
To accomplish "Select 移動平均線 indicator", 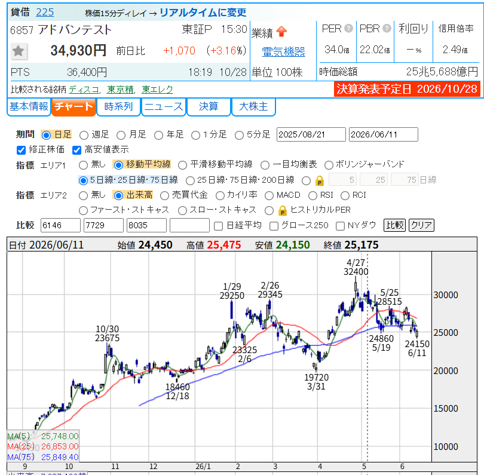I will click(x=118, y=165).
